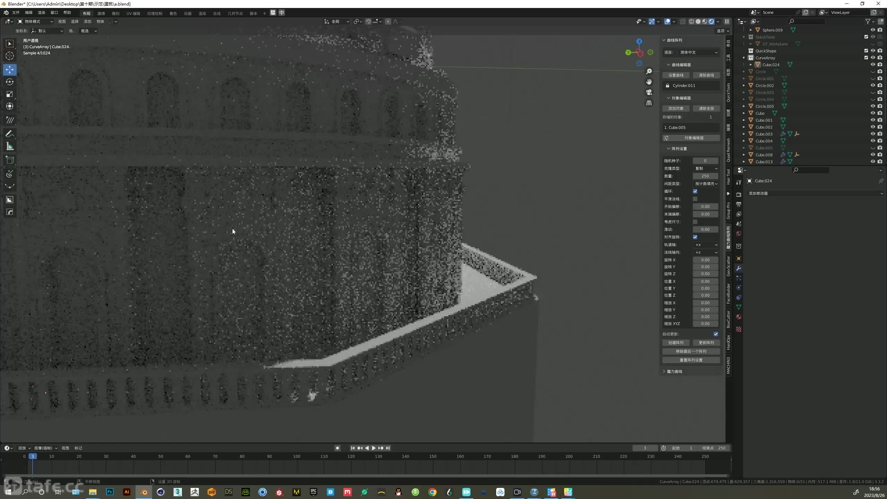Pause viewport render preview
Image resolution: width=887 pixels, height=499 pixels.
tap(727, 21)
